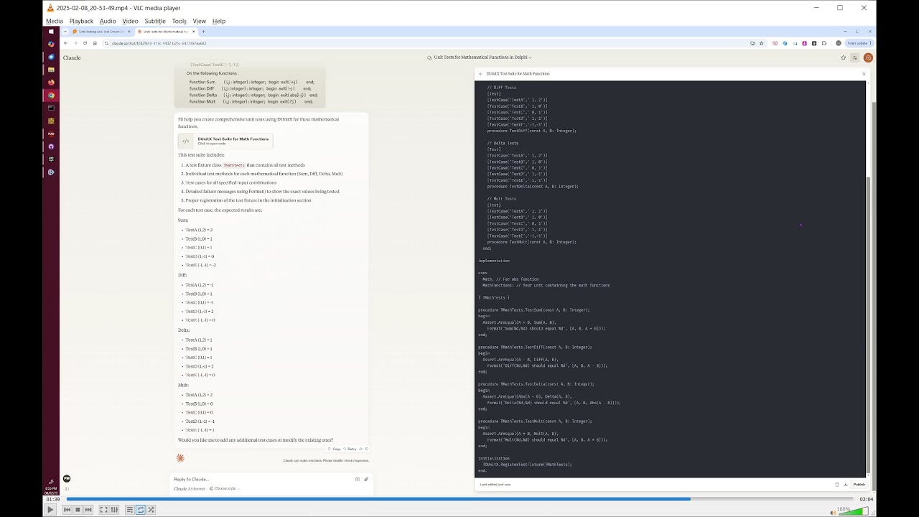Stop VLC playback
Image resolution: width=919 pixels, height=517 pixels.
pos(78,510)
